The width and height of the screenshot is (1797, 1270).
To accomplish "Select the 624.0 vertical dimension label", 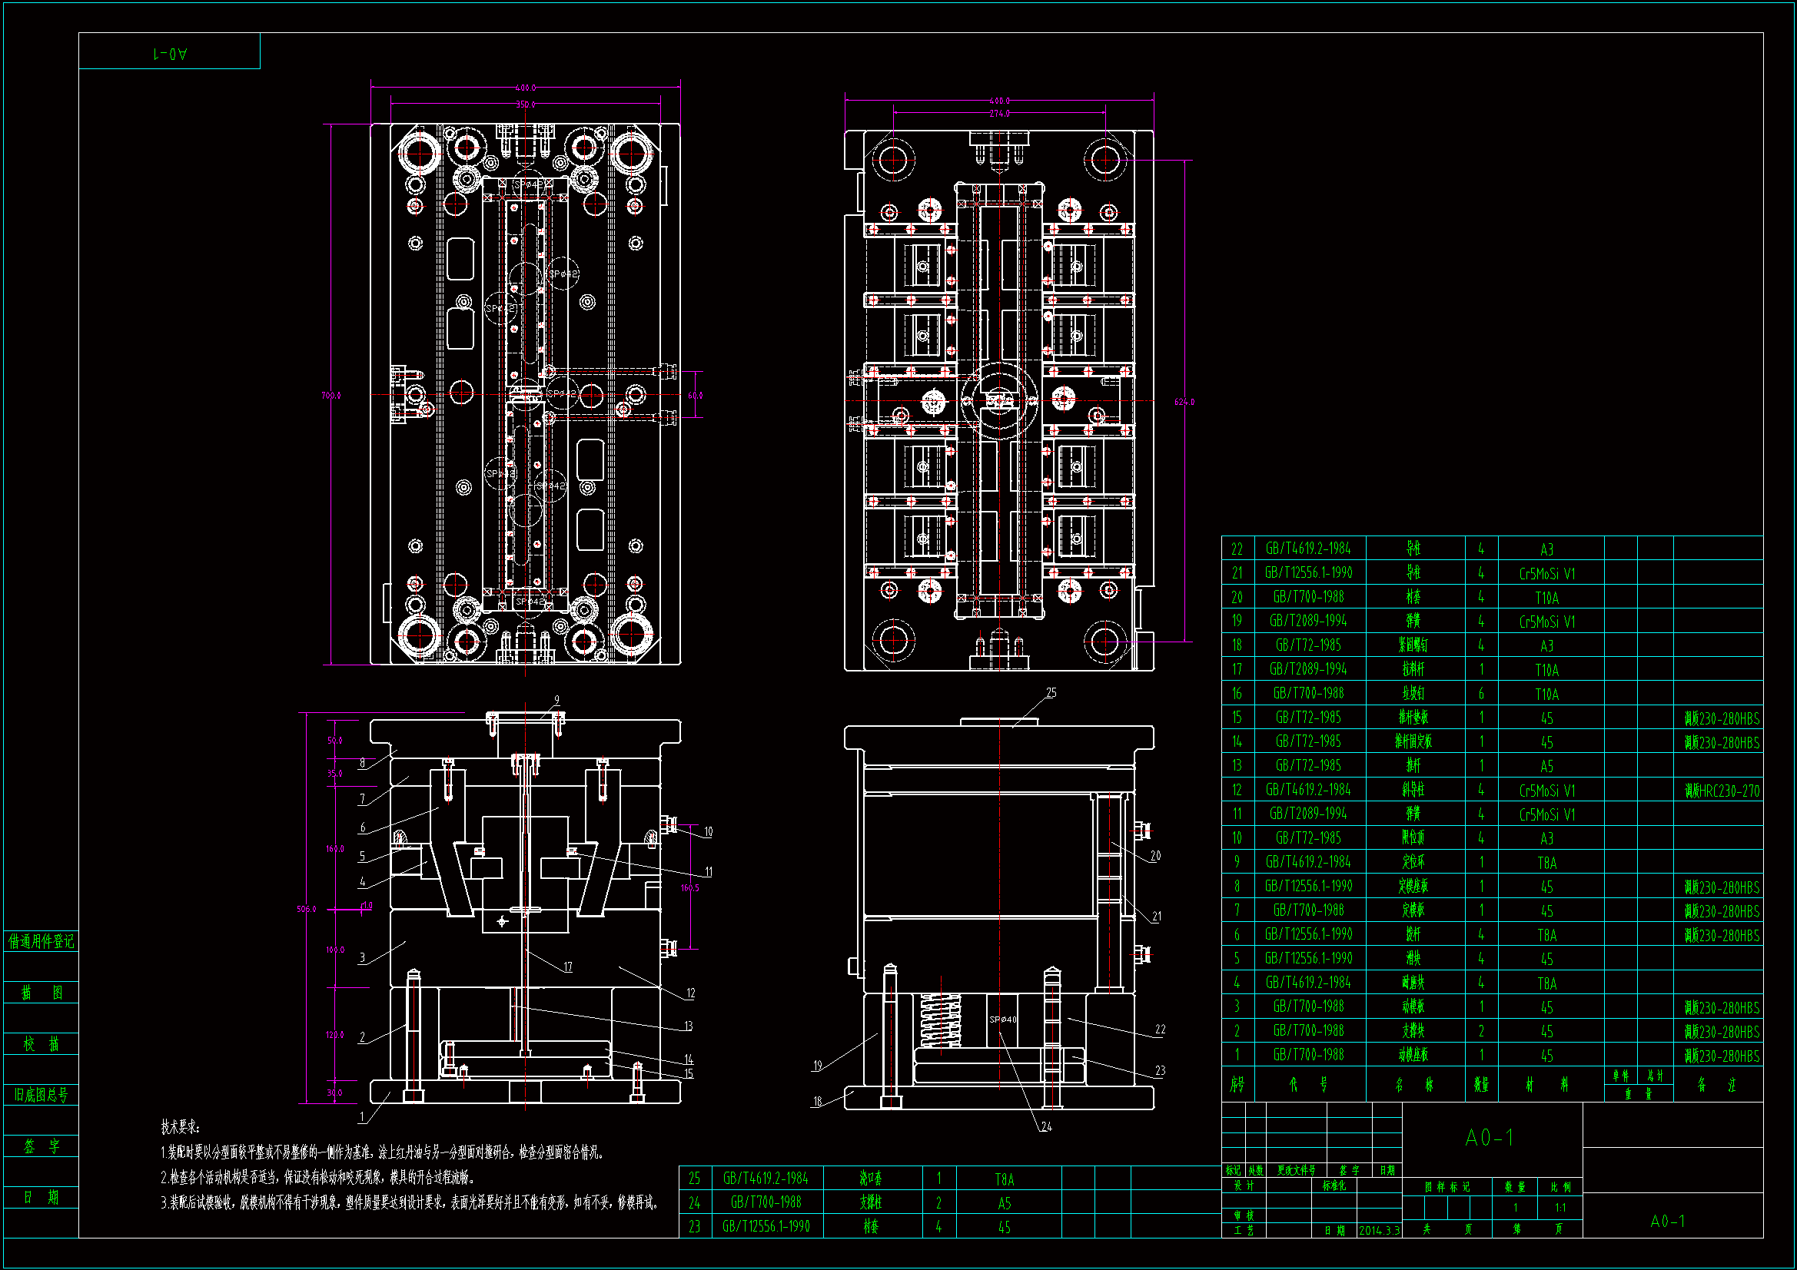I will [x=1184, y=403].
